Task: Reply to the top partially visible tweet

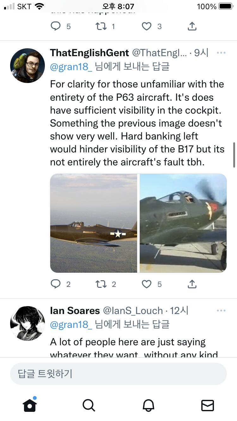Action: [56, 27]
